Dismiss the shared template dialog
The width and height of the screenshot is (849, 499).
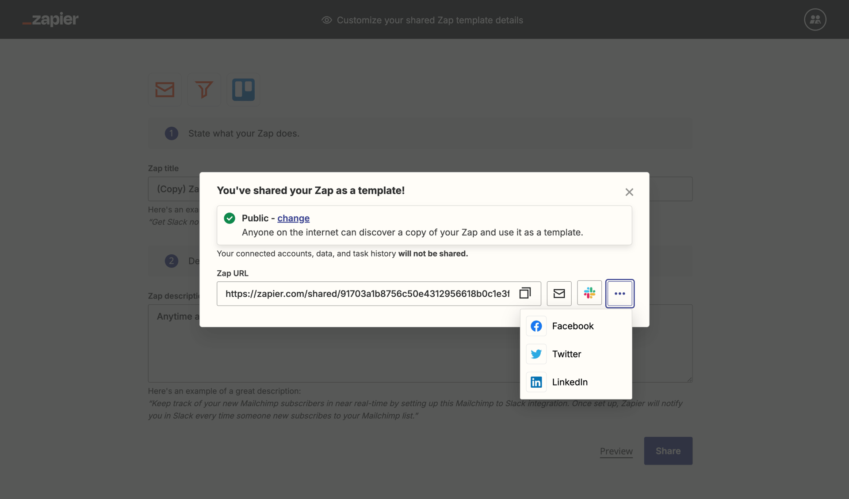629,192
